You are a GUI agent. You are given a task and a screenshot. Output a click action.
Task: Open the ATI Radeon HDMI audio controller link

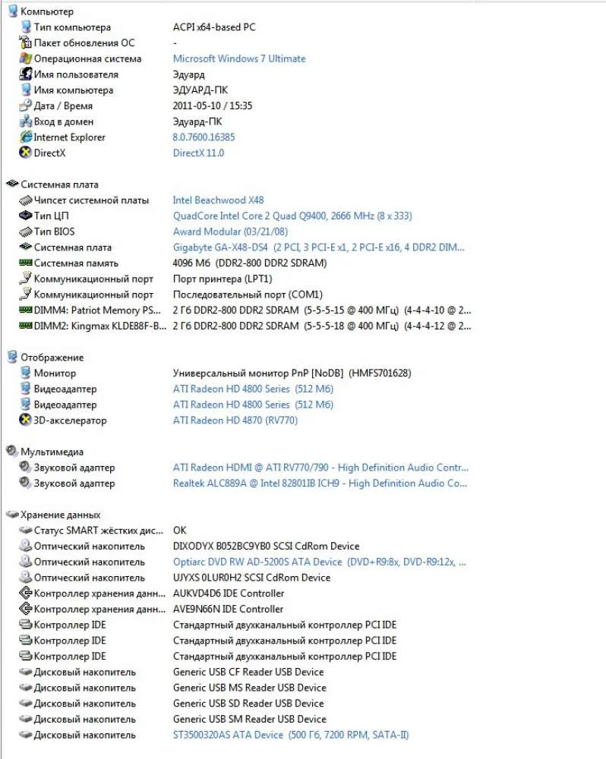(320, 468)
